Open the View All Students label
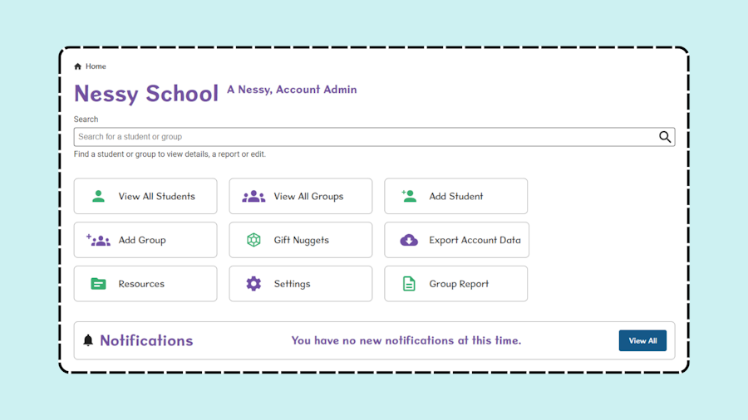 pos(156,196)
